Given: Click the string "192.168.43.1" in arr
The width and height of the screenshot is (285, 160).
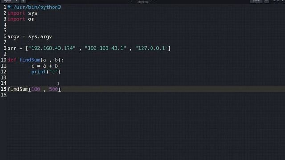Looking at the screenshot, I should click(x=106, y=48).
